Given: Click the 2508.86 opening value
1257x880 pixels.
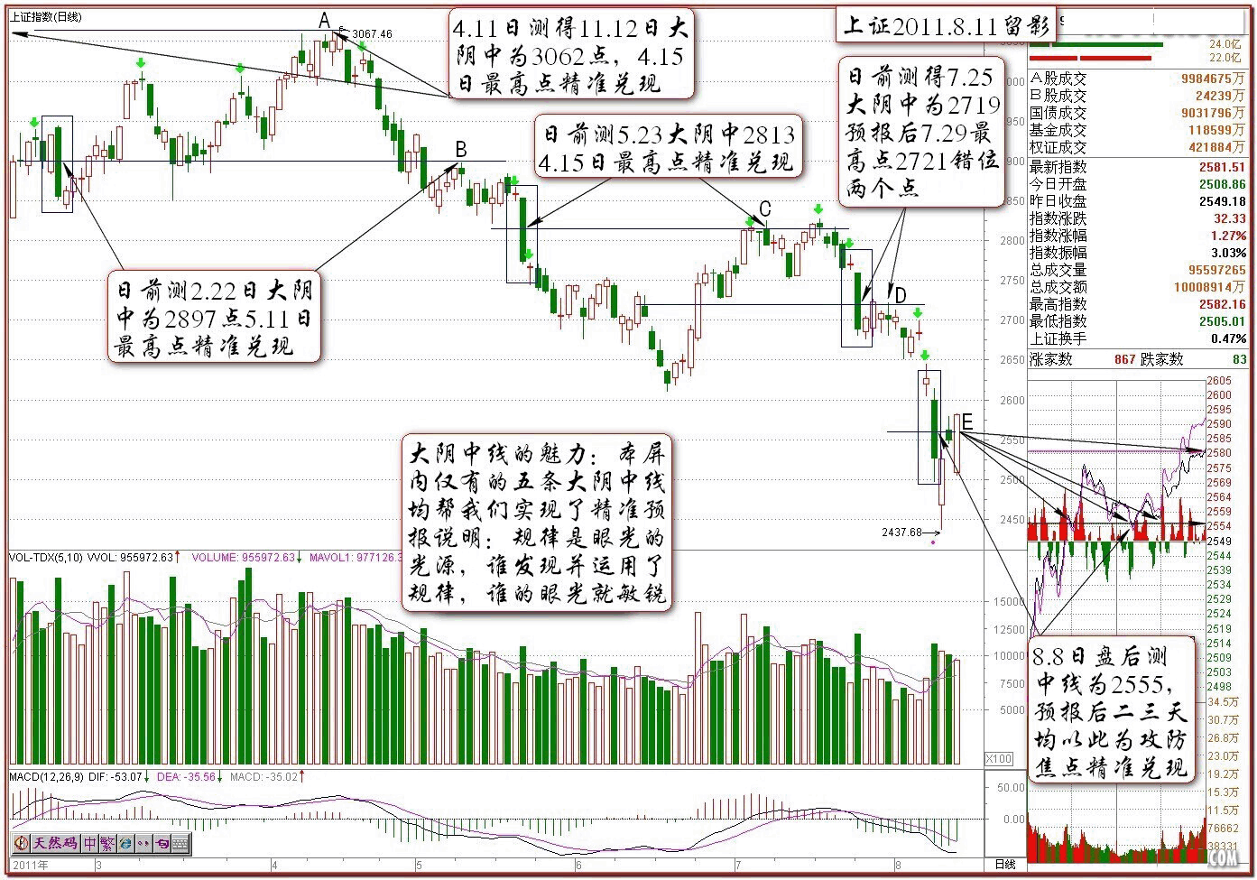Looking at the screenshot, I should click(1222, 184).
